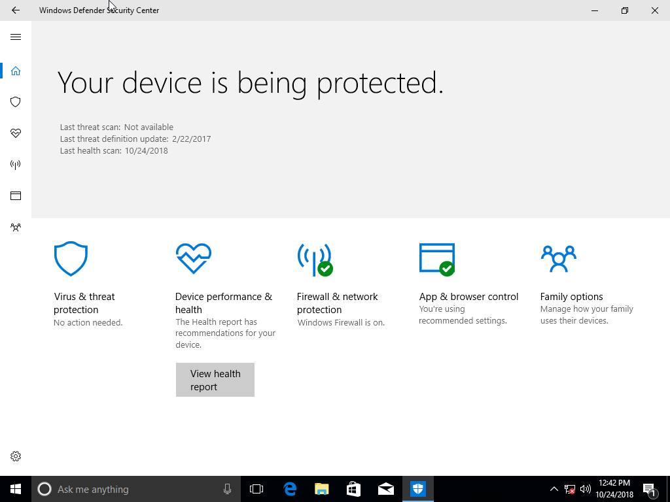Viewport: 670px width, 502px height.
Task: Click the large heart icon for Device health
Action: click(194, 259)
